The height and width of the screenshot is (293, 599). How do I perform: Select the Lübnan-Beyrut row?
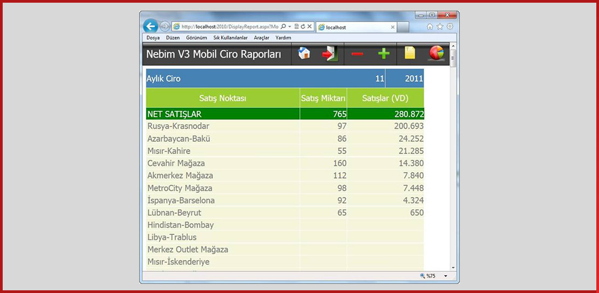pyautogui.click(x=285, y=213)
